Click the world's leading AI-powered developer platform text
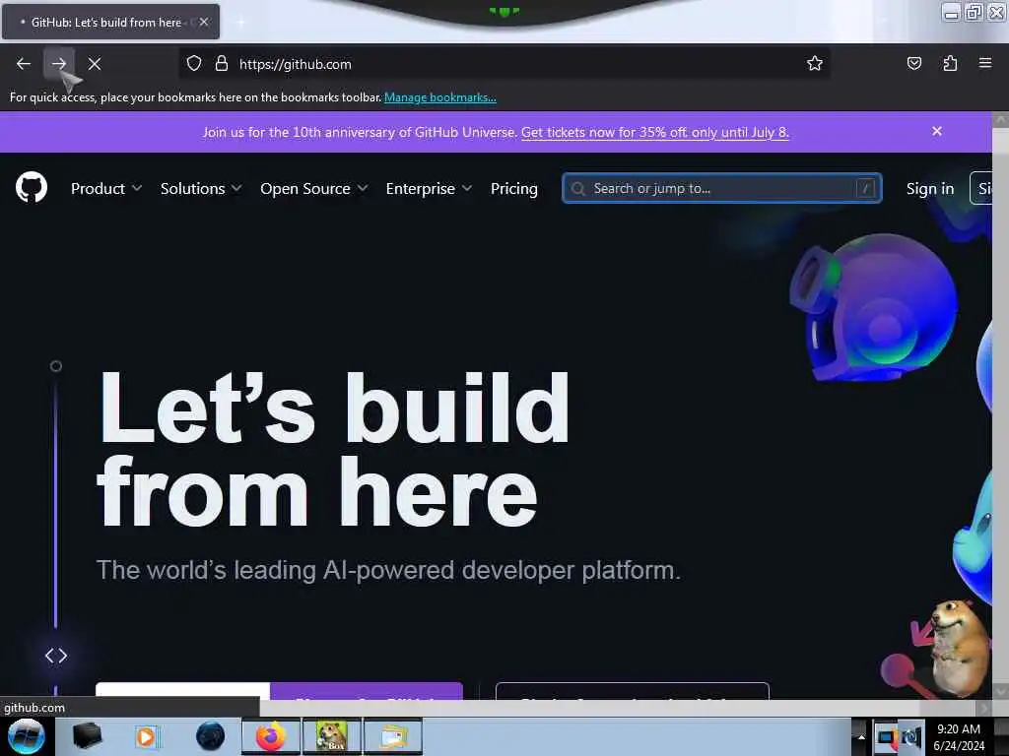The height and width of the screenshot is (756, 1009). tap(388, 570)
